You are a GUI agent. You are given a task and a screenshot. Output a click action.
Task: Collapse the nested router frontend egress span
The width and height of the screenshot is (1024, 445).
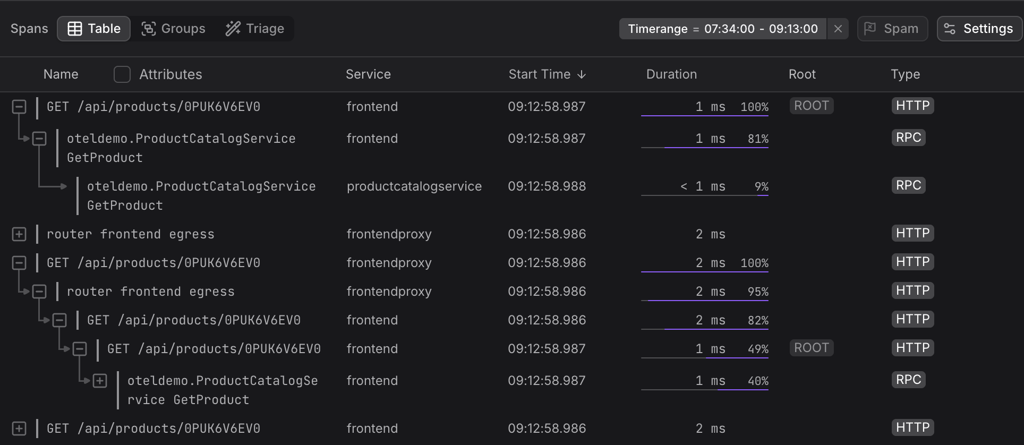pyautogui.click(x=39, y=292)
